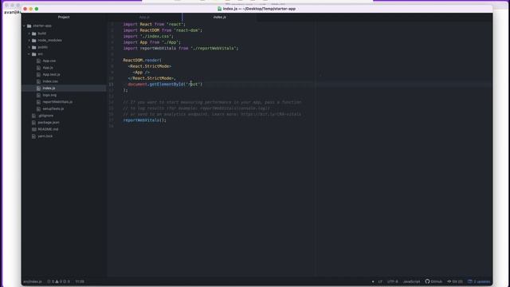This screenshot has height=287, width=510.
Task: Open logo.svg from the tree
Action: 49,95
